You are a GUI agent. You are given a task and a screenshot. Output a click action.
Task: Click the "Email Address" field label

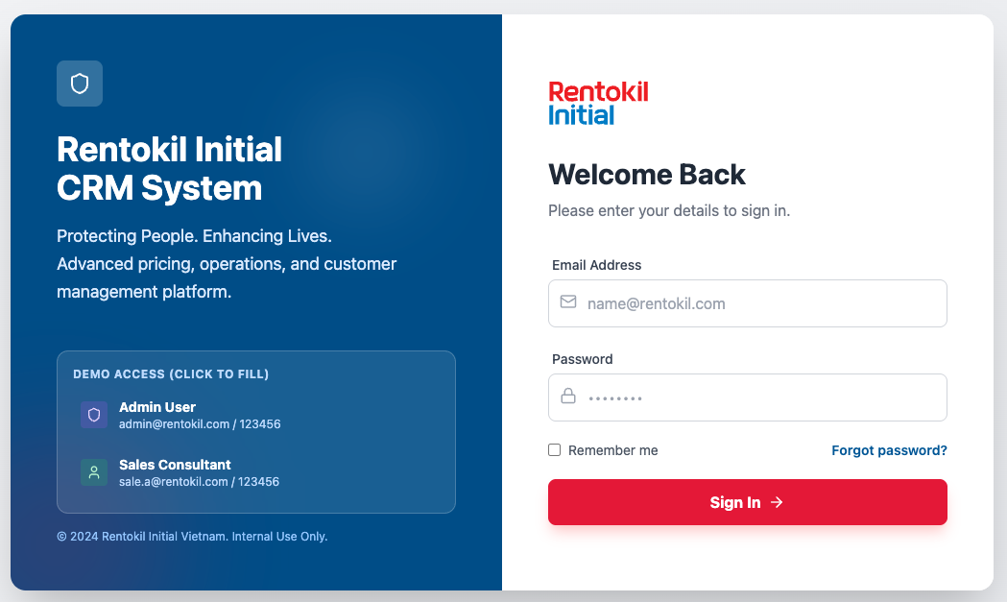coord(597,265)
